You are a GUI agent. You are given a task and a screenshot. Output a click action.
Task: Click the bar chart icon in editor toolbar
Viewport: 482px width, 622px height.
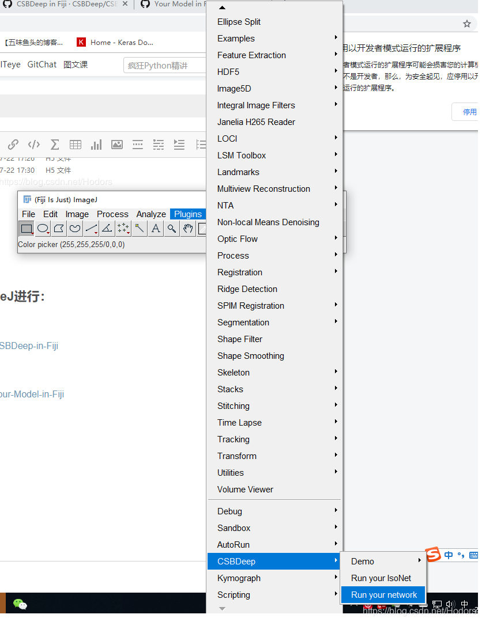(x=96, y=145)
